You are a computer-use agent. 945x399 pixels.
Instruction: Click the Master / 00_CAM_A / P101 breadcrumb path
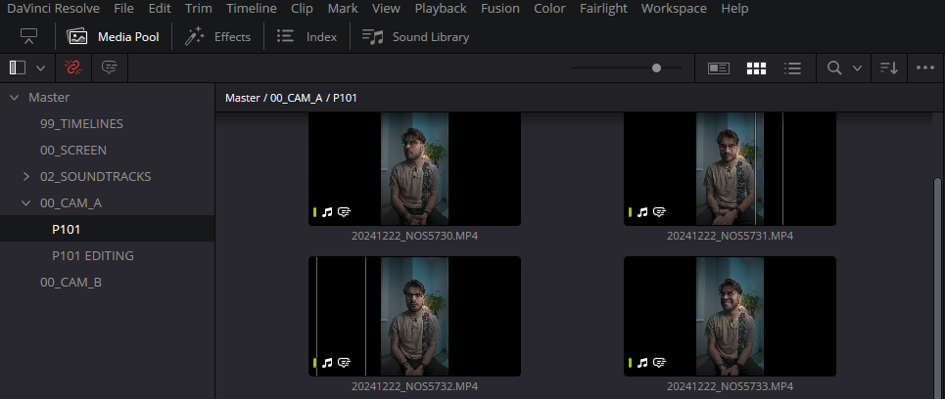pyautogui.click(x=291, y=98)
